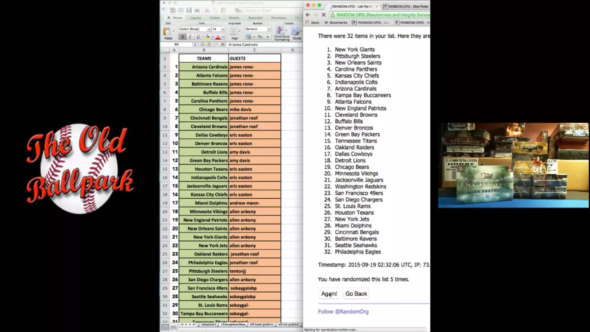Switch to the Home ribbon tab
This screenshot has width=590, height=332.
176,18
